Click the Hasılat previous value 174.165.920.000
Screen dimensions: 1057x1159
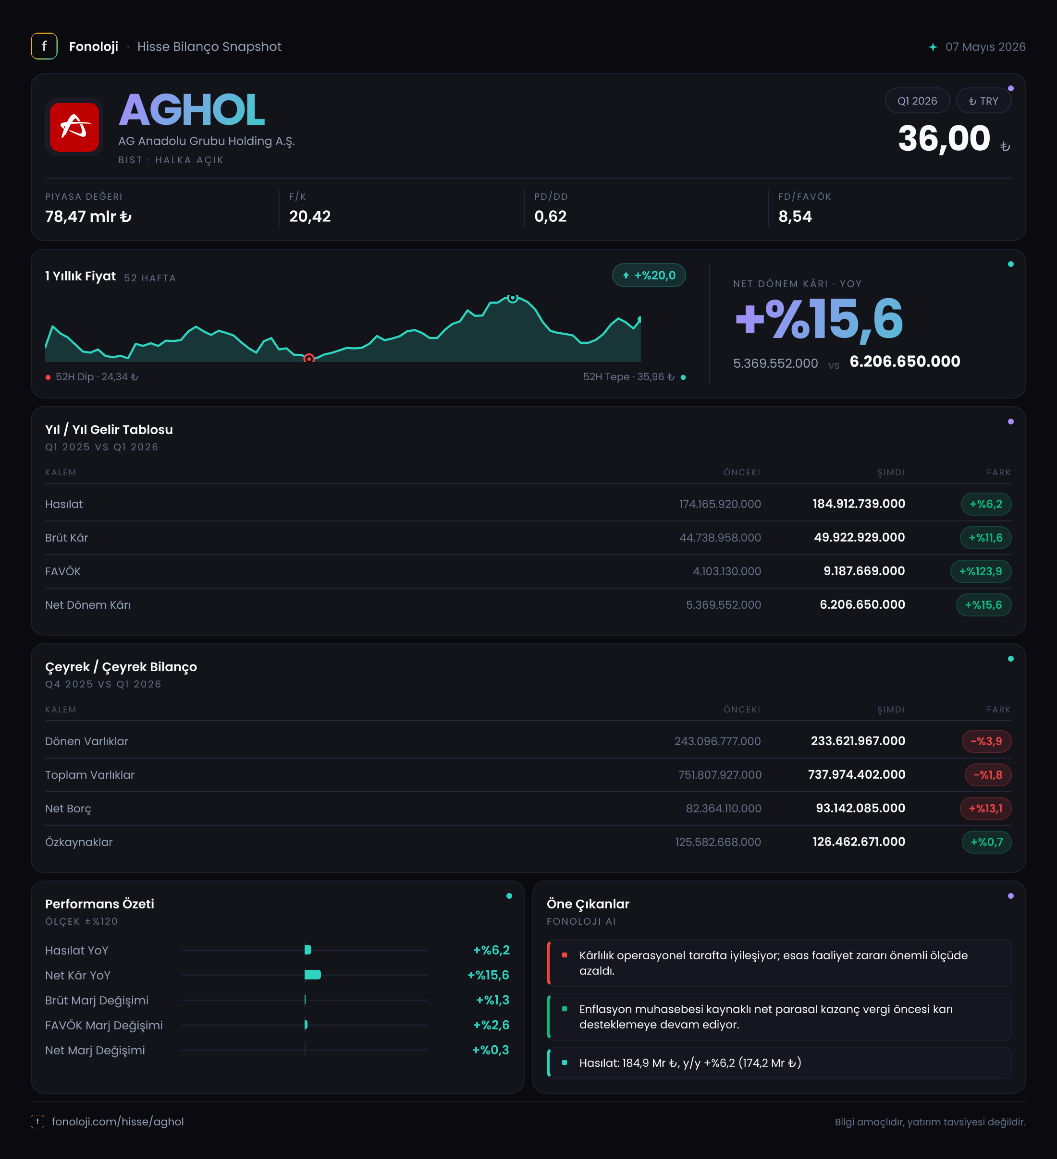pos(720,504)
